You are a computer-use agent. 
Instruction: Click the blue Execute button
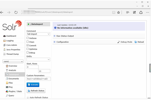tap(33, 85)
